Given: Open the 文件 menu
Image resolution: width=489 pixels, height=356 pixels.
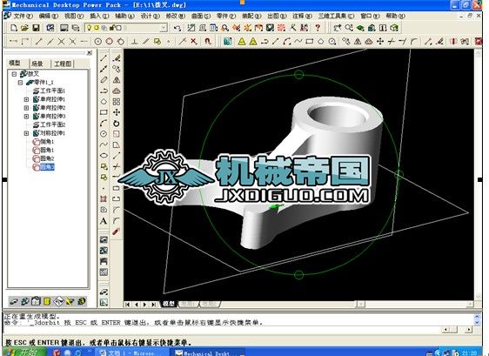Looking at the screenshot, I should coord(23,16).
